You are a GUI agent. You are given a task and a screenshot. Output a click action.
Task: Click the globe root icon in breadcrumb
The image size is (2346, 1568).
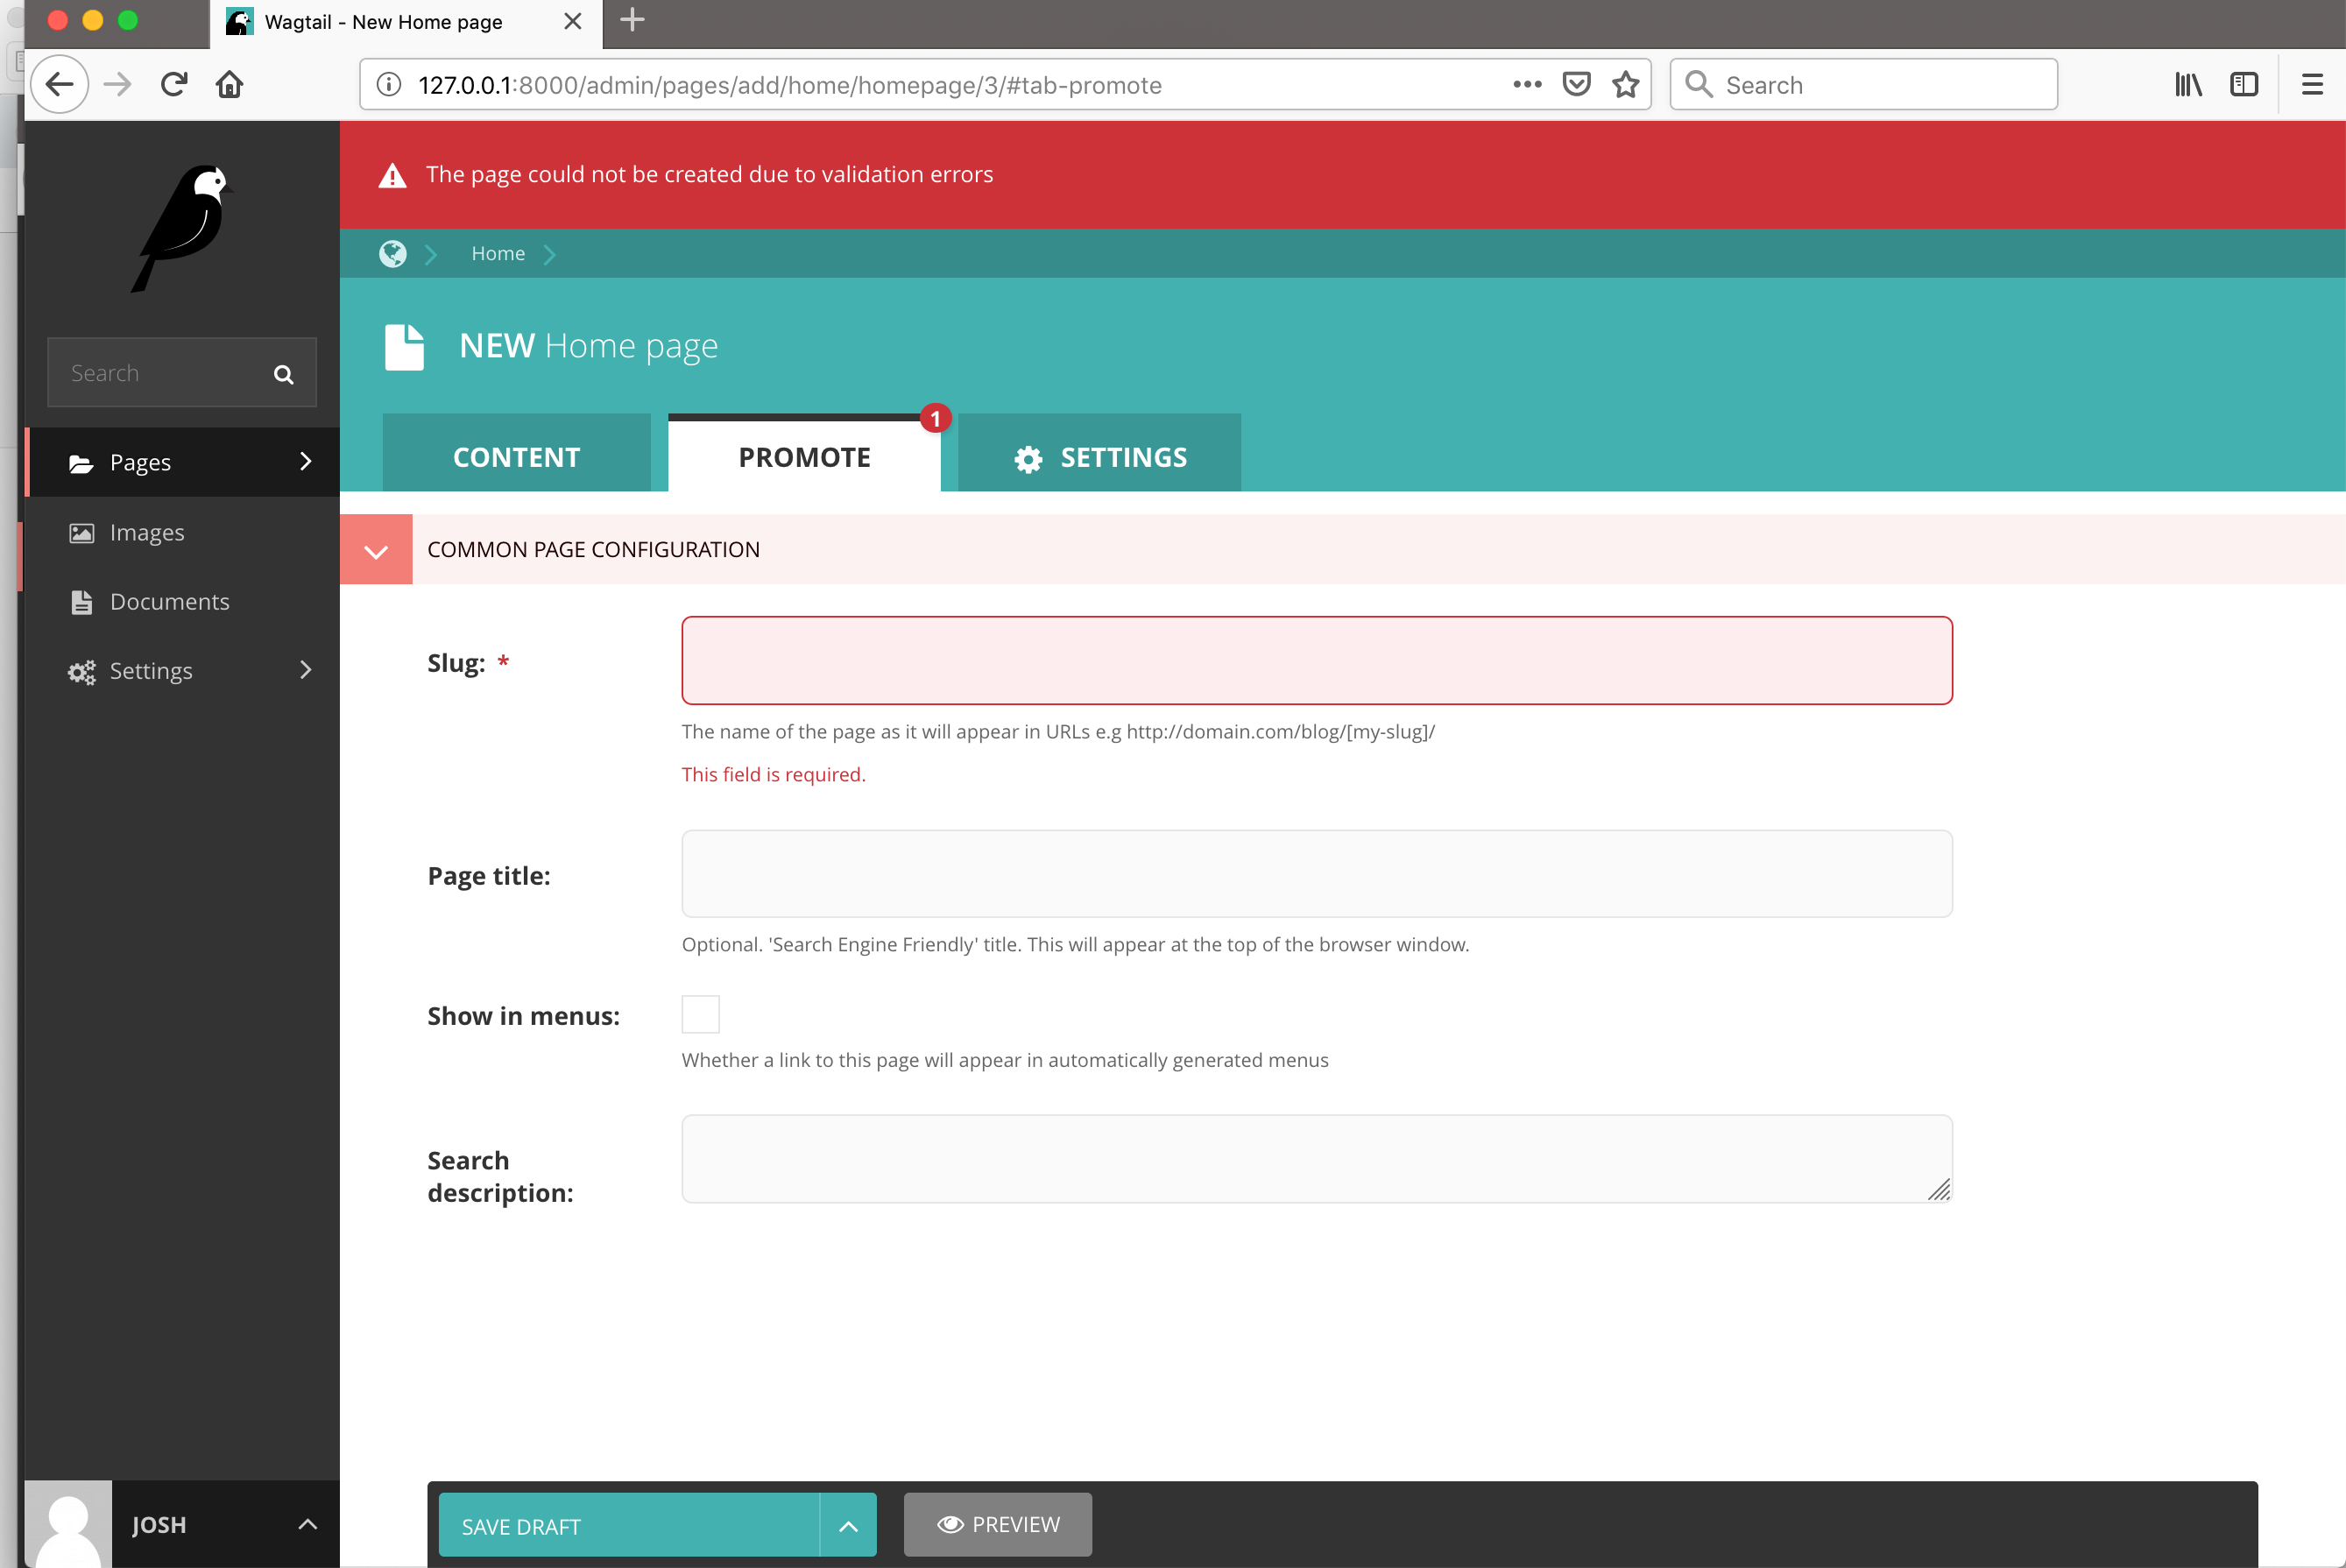click(x=393, y=254)
